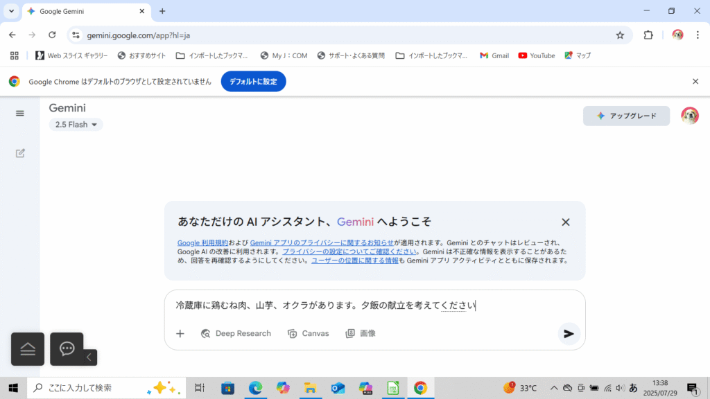710x399 pixels.
Task: Open the Google 利用規約 link
Action: (x=202, y=243)
